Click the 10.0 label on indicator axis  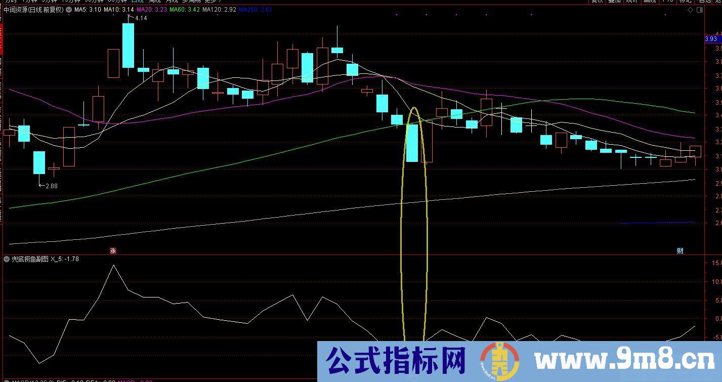[716, 281]
